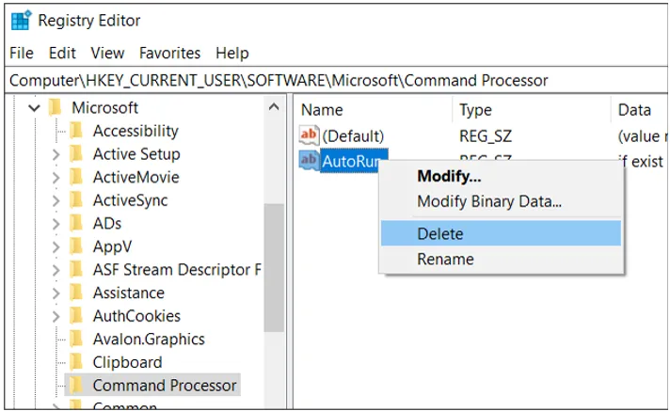
Task: Open the File menu
Action: point(21,53)
